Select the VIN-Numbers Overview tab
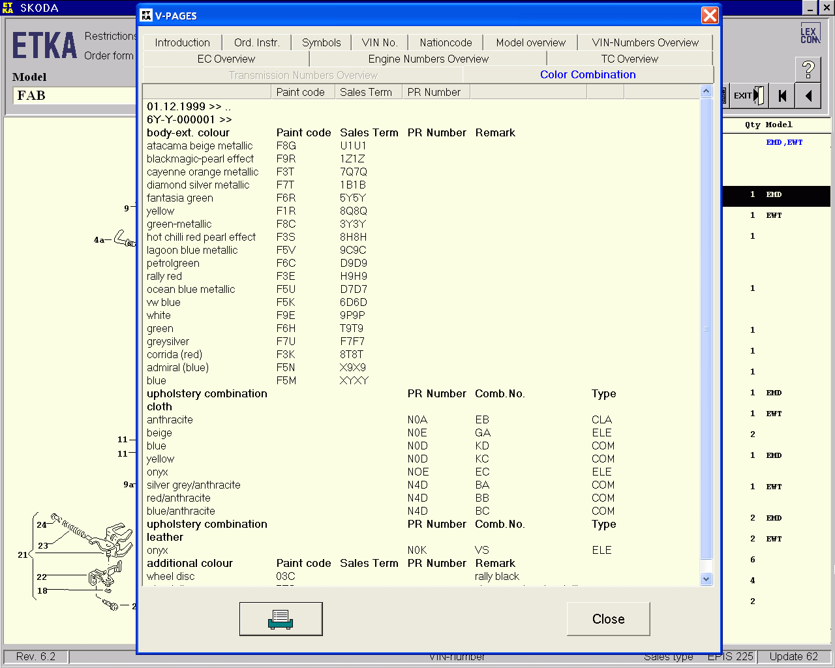The image size is (835, 668). pos(645,42)
